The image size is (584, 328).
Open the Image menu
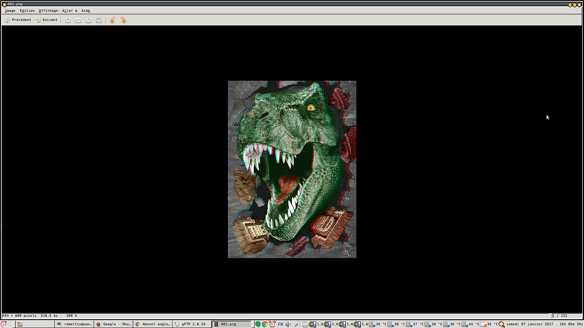[10, 11]
